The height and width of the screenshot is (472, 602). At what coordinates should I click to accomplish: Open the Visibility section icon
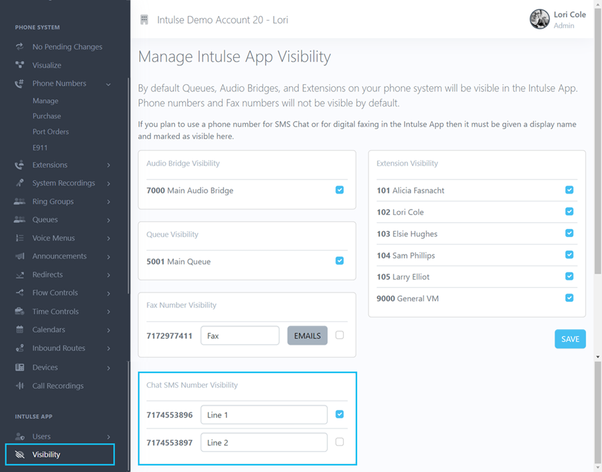[x=19, y=454]
